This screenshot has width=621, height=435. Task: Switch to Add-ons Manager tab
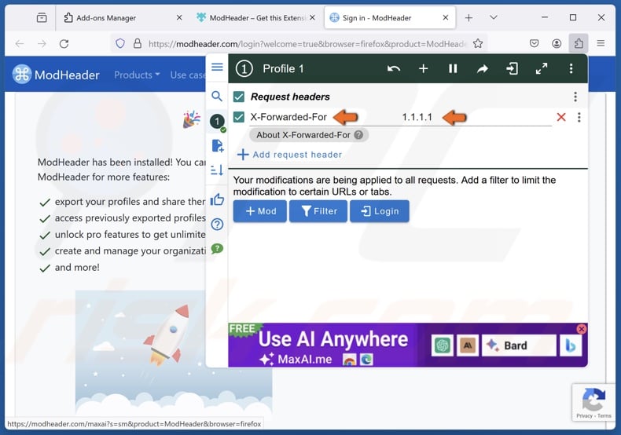[106, 18]
